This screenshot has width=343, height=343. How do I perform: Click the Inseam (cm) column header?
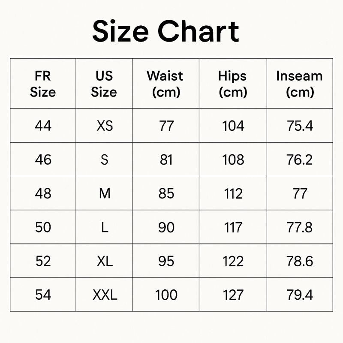299,84
